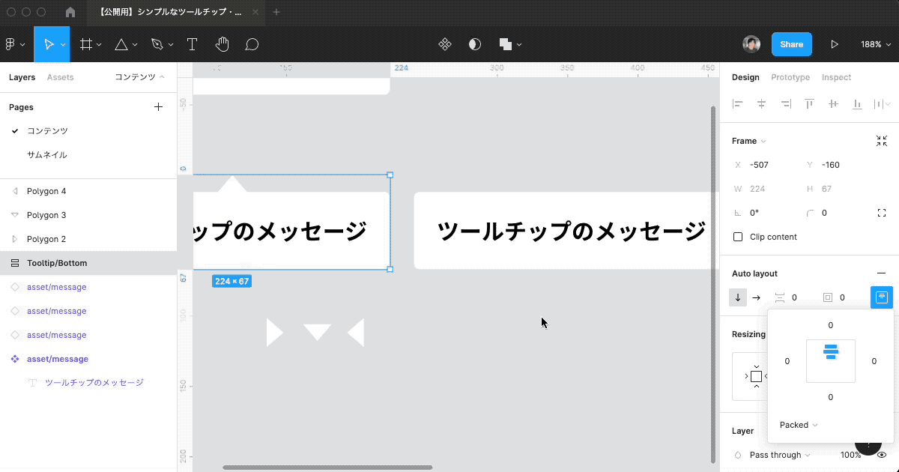Click the remove Auto layout minus icon
Screen dimensions: 899x472
coord(882,273)
